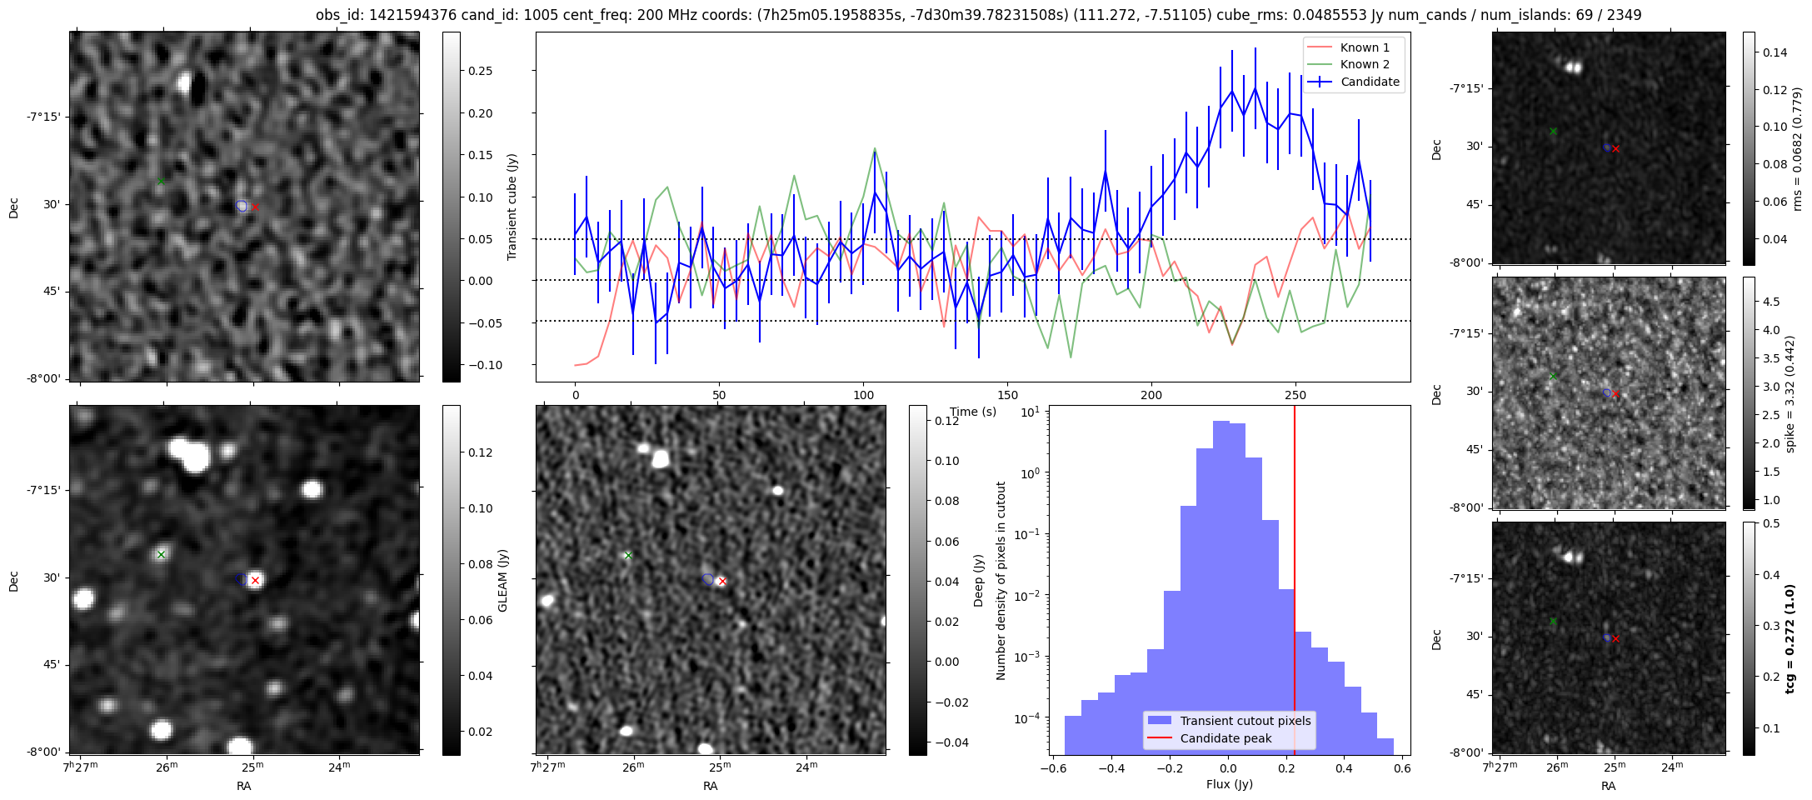Click the Time (s) axis label
1812x800 pixels.
tap(973, 412)
